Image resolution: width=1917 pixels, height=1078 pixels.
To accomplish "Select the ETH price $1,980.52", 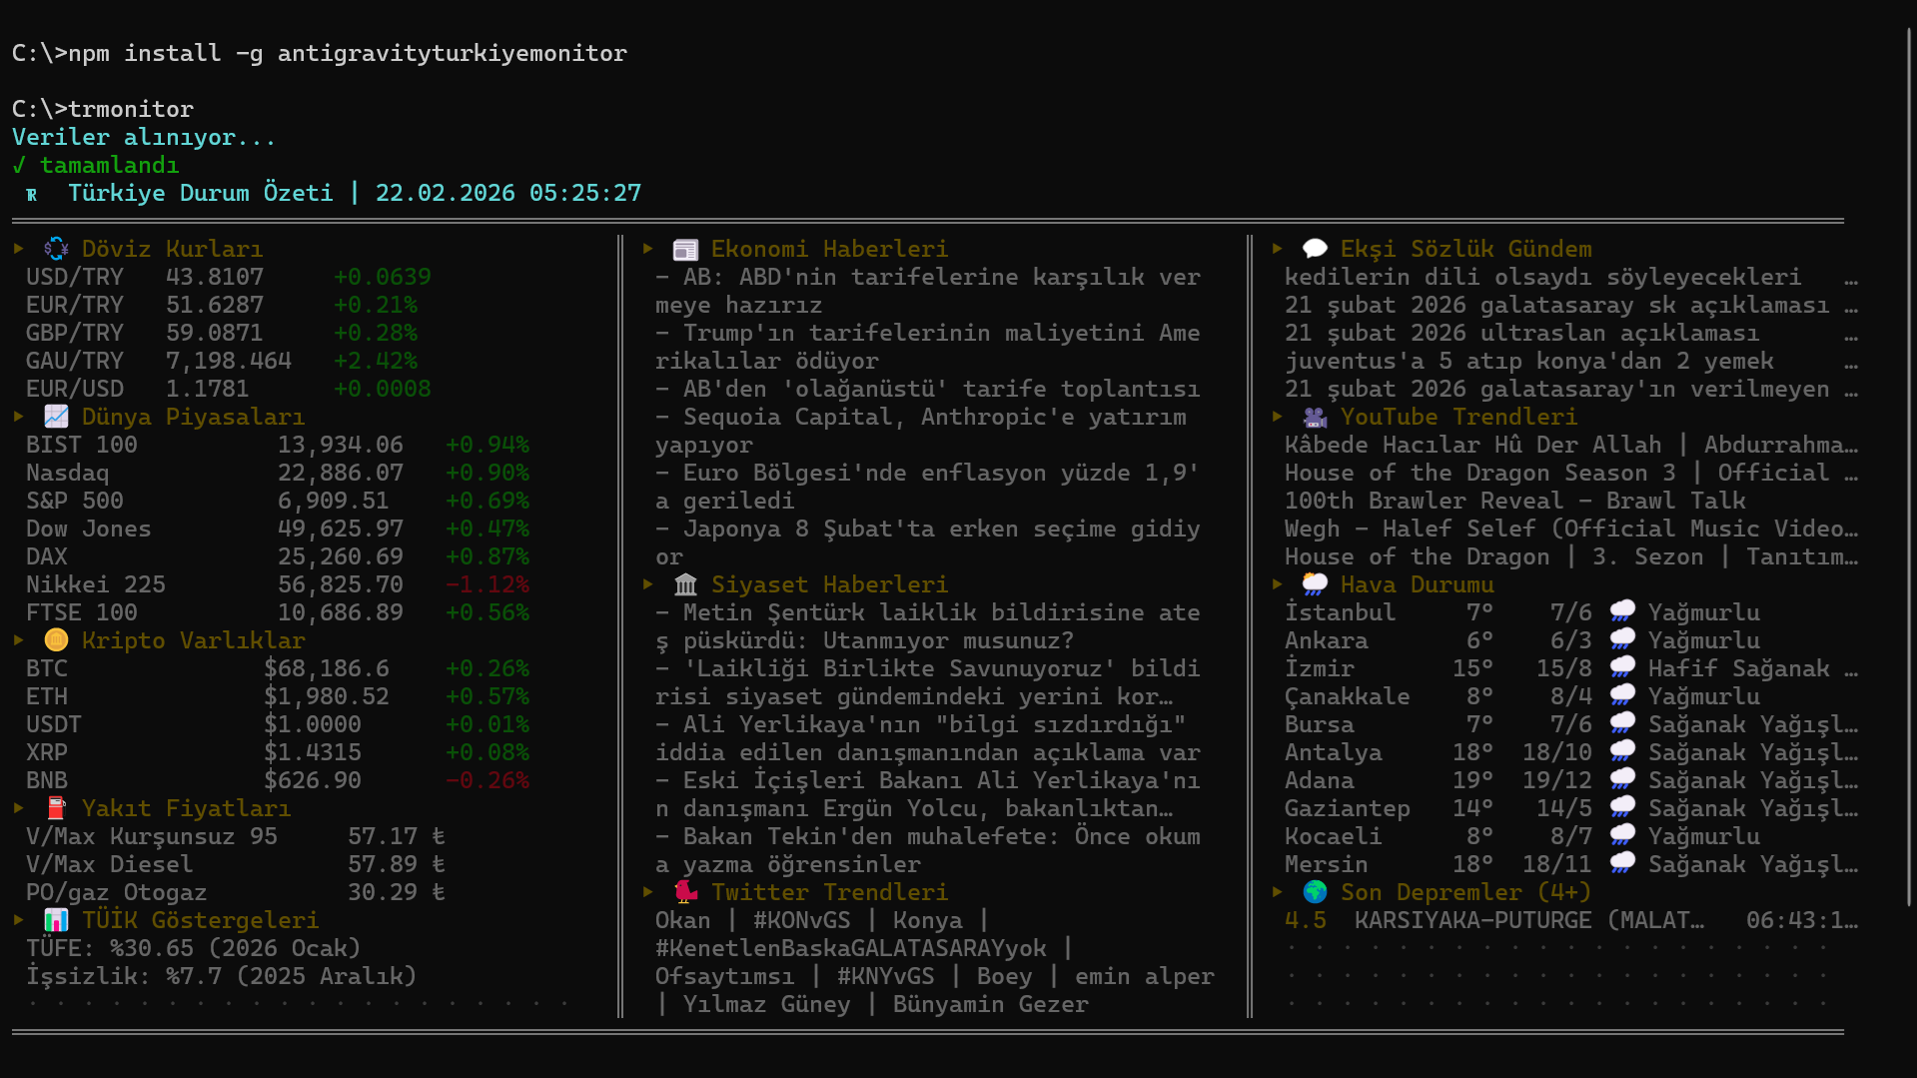I will pyautogui.click(x=327, y=696).
